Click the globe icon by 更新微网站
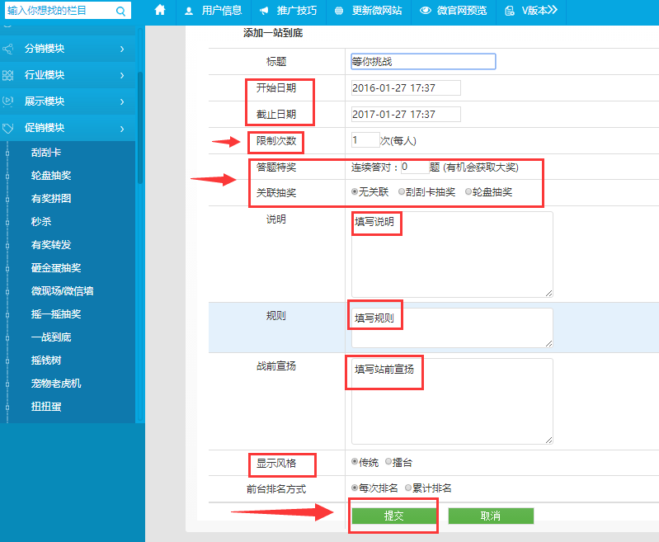659x542 pixels. click(339, 11)
